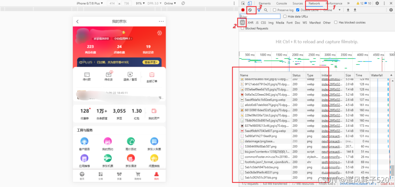Open the Network panel settings gear
This screenshot has height=187, width=395.
(391, 10)
